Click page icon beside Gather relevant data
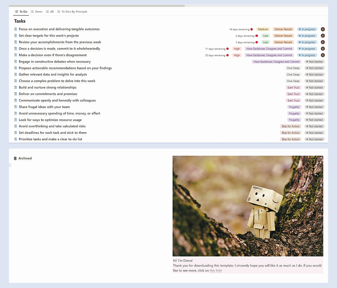 pos(16,75)
